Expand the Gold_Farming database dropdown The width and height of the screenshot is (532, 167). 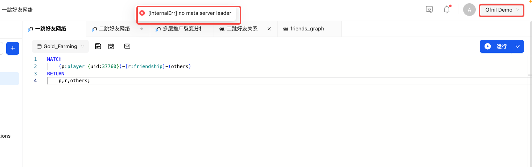[x=60, y=46]
